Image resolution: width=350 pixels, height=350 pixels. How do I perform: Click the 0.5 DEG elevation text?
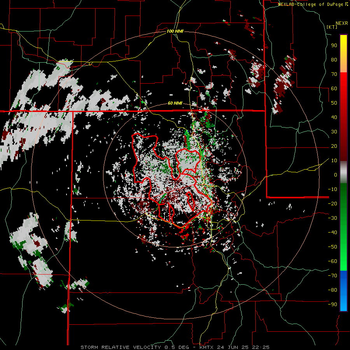click(177, 347)
